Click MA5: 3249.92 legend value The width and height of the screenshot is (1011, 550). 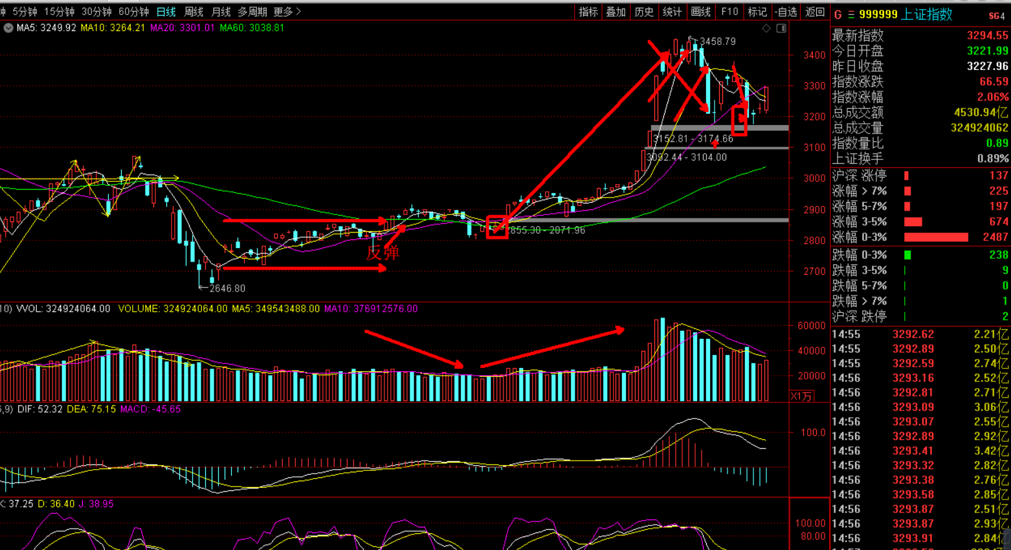[46, 28]
